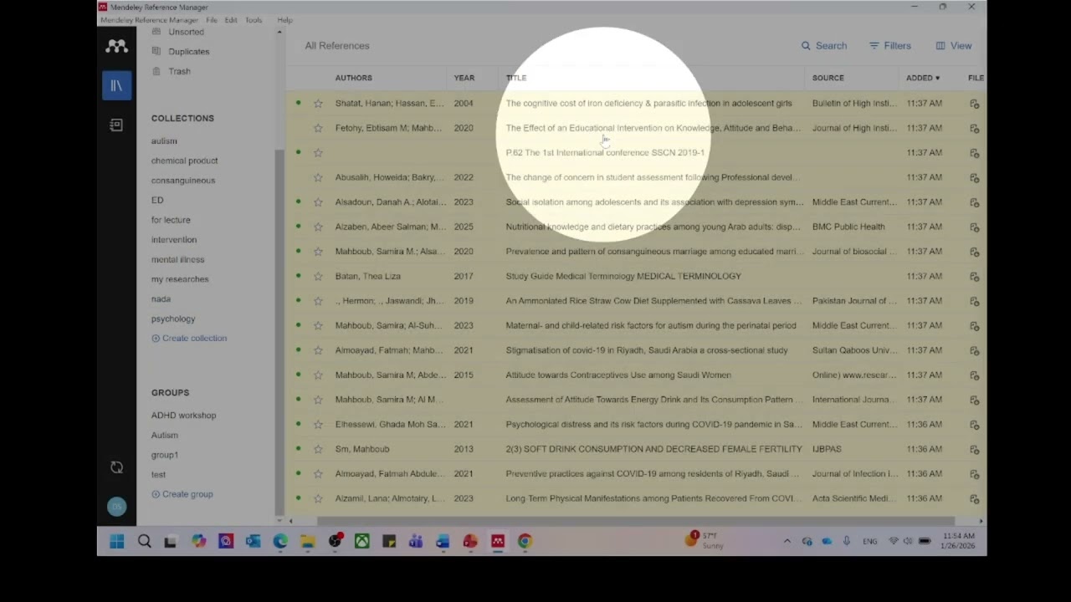Open the group1 group

point(165,455)
